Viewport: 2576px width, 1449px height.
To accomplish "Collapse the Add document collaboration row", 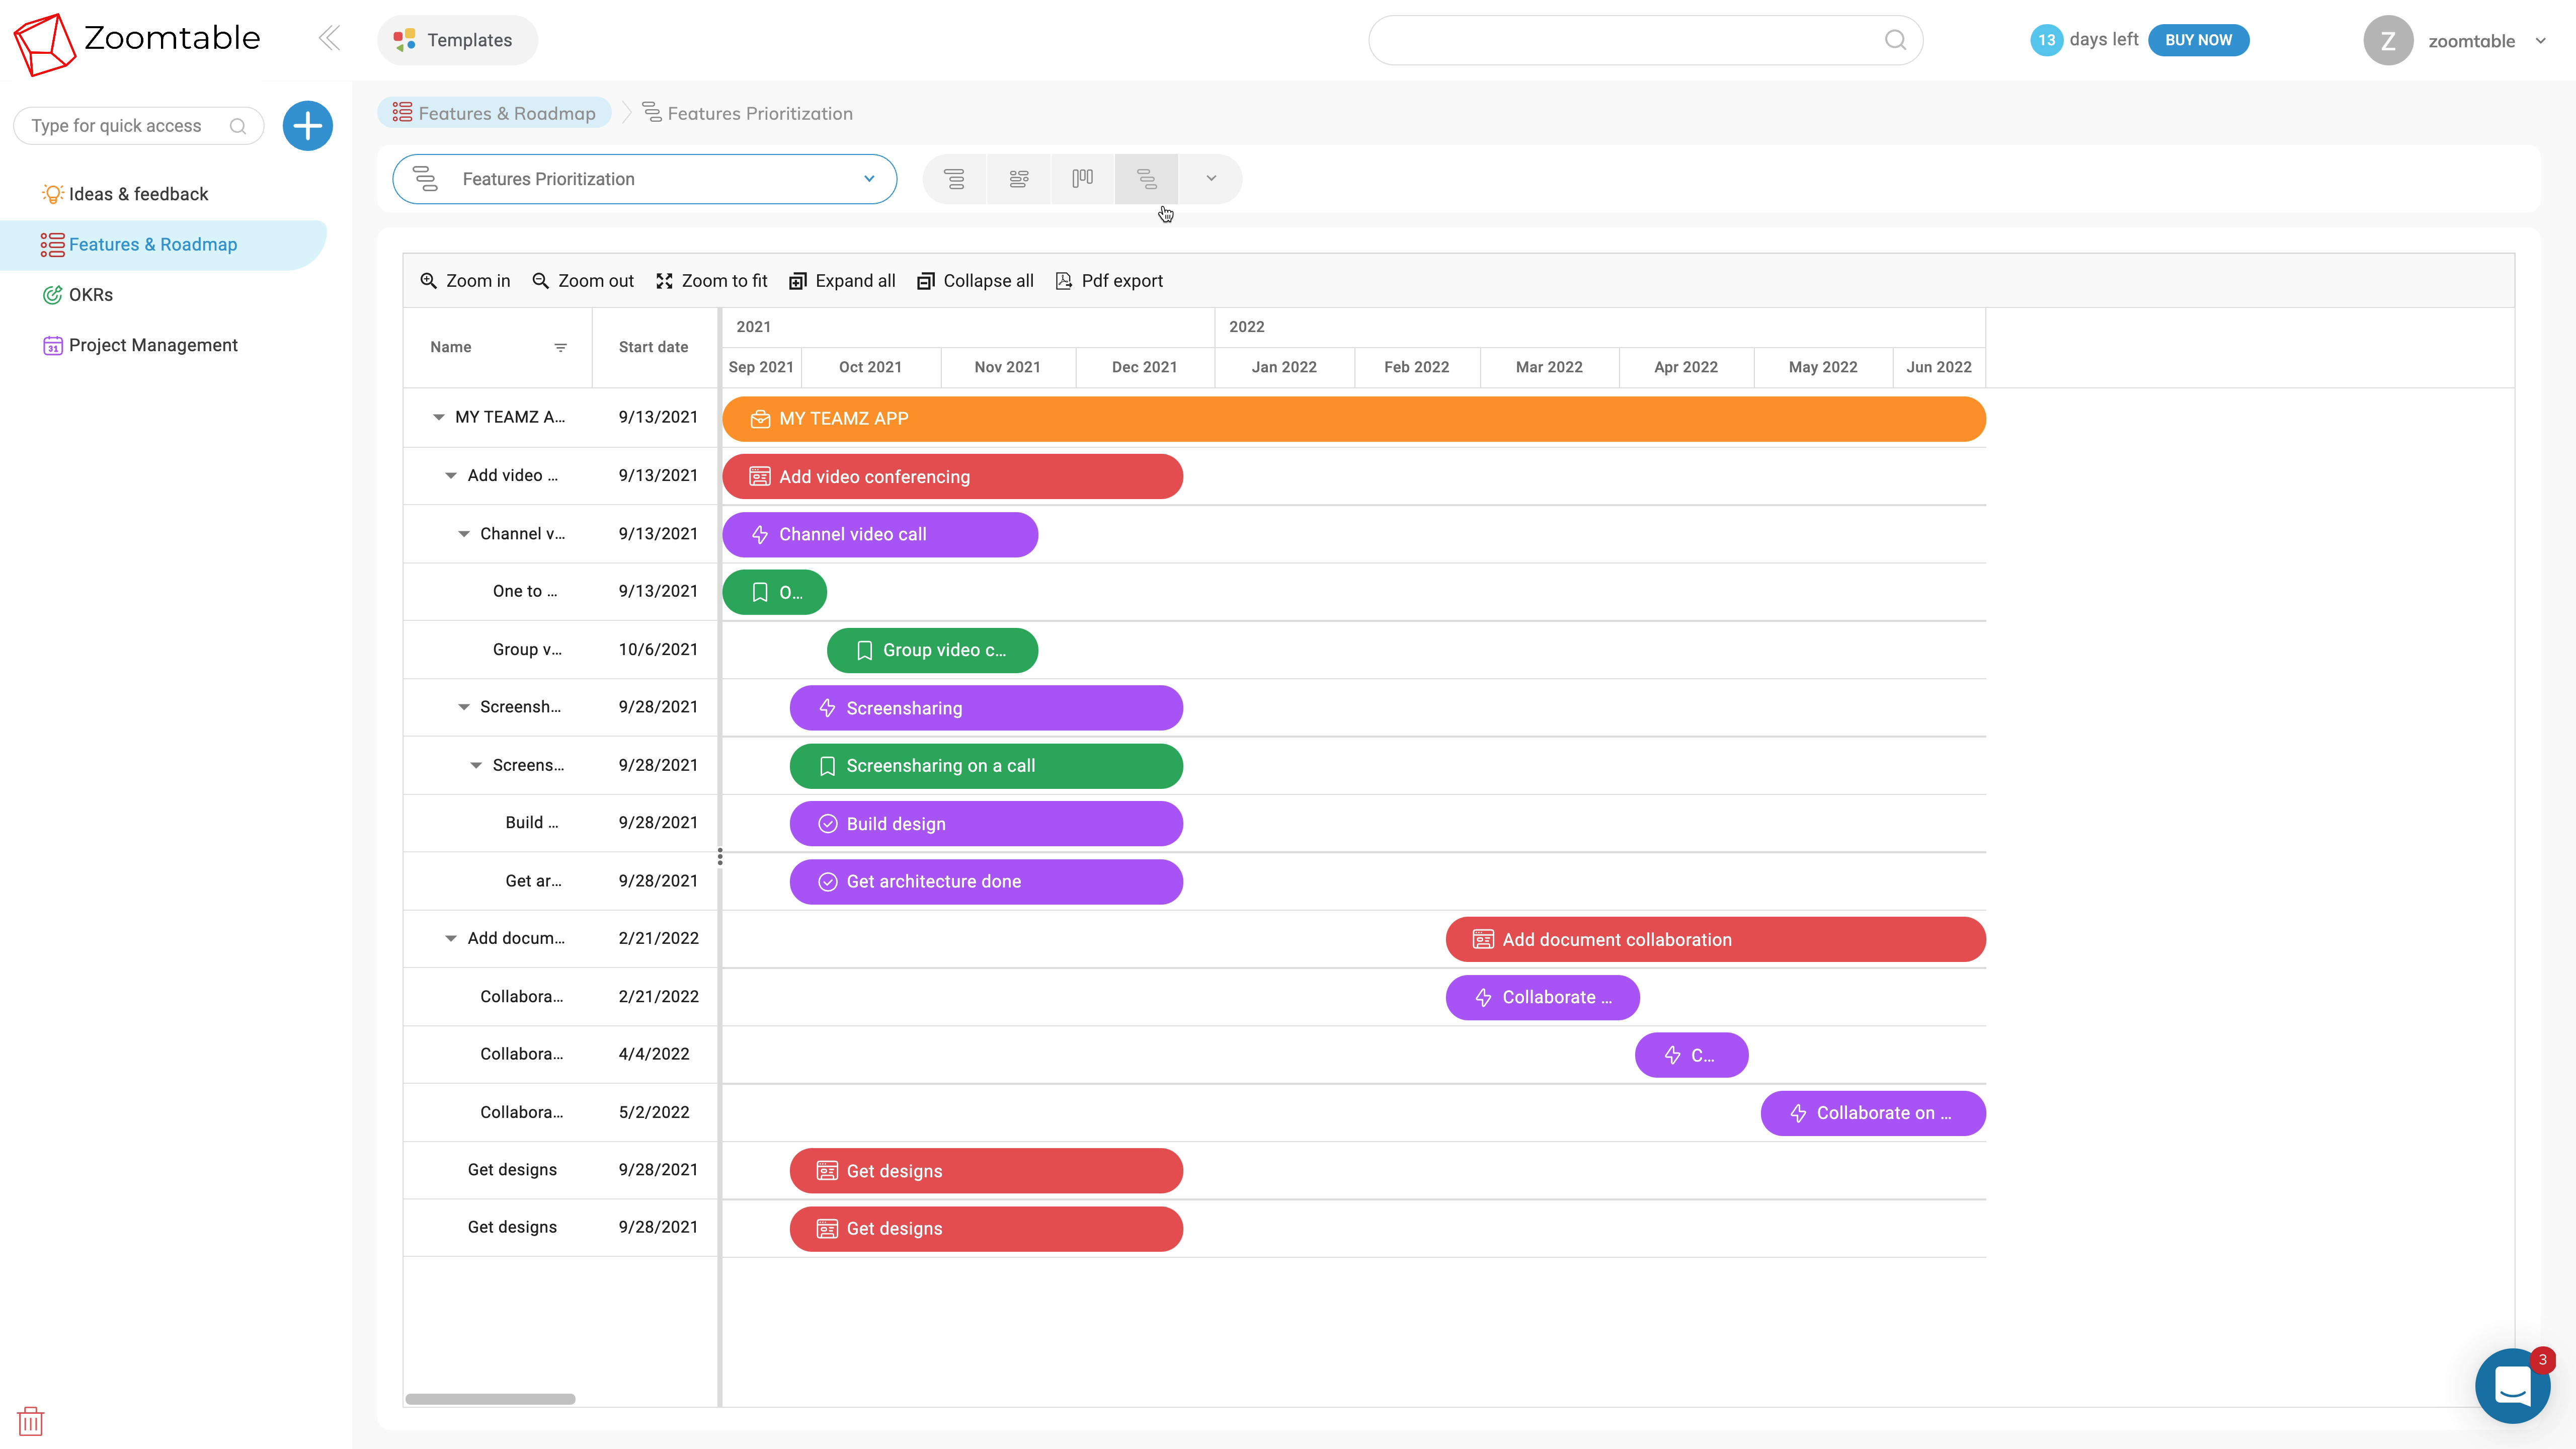I will pyautogui.click(x=451, y=938).
